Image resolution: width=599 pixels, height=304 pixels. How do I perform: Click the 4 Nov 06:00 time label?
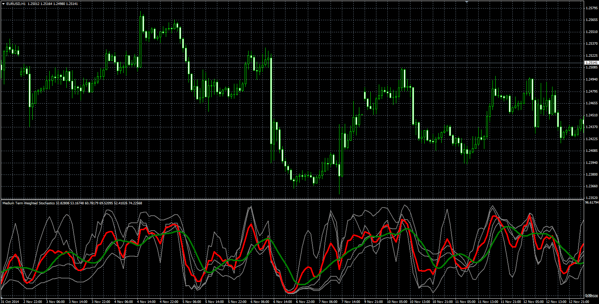[x=124, y=302]
